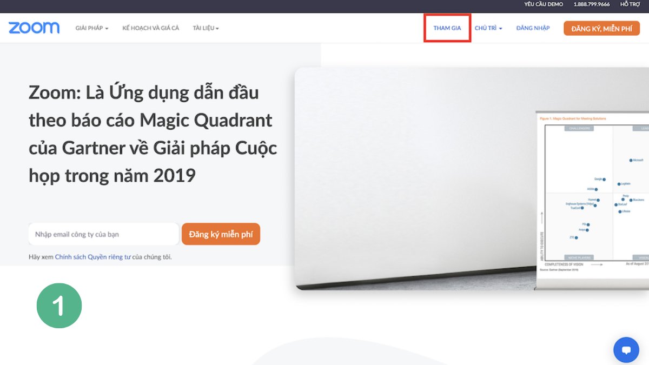Screen dimensions: 649x365
Task: Open the HỖ TRỢ support link
Action: [630, 4]
